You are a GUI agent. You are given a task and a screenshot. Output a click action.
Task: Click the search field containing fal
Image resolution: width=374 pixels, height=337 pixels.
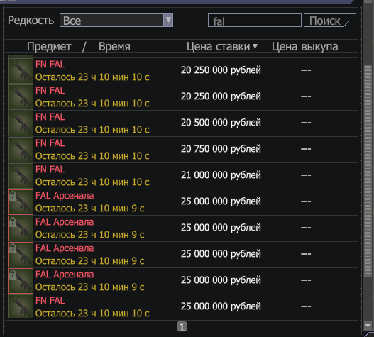[255, 21]
